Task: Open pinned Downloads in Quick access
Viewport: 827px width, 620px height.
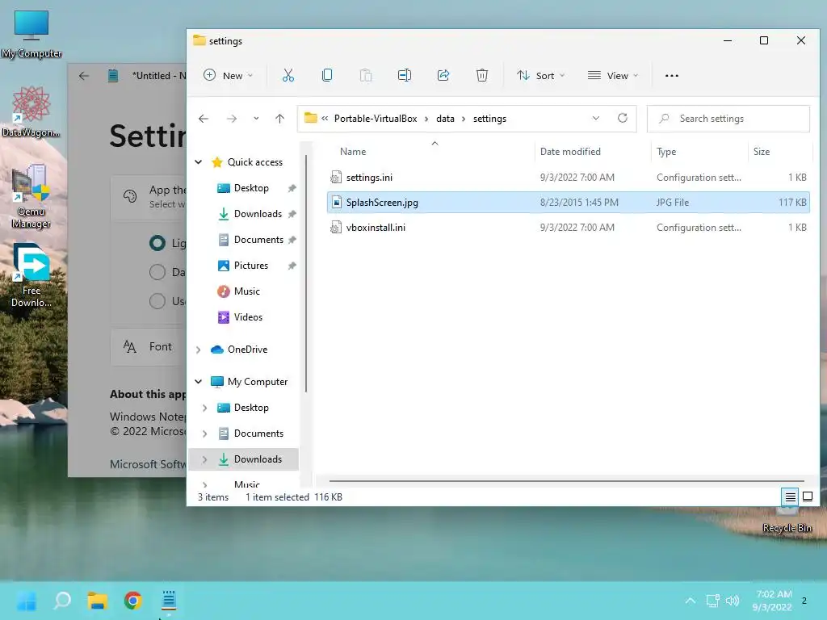Action: (258, 213)
